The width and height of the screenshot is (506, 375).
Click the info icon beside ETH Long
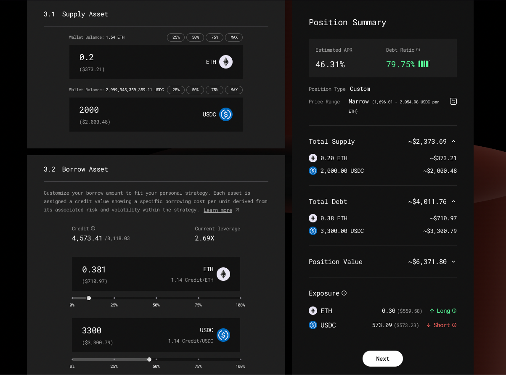pos(454,311)
